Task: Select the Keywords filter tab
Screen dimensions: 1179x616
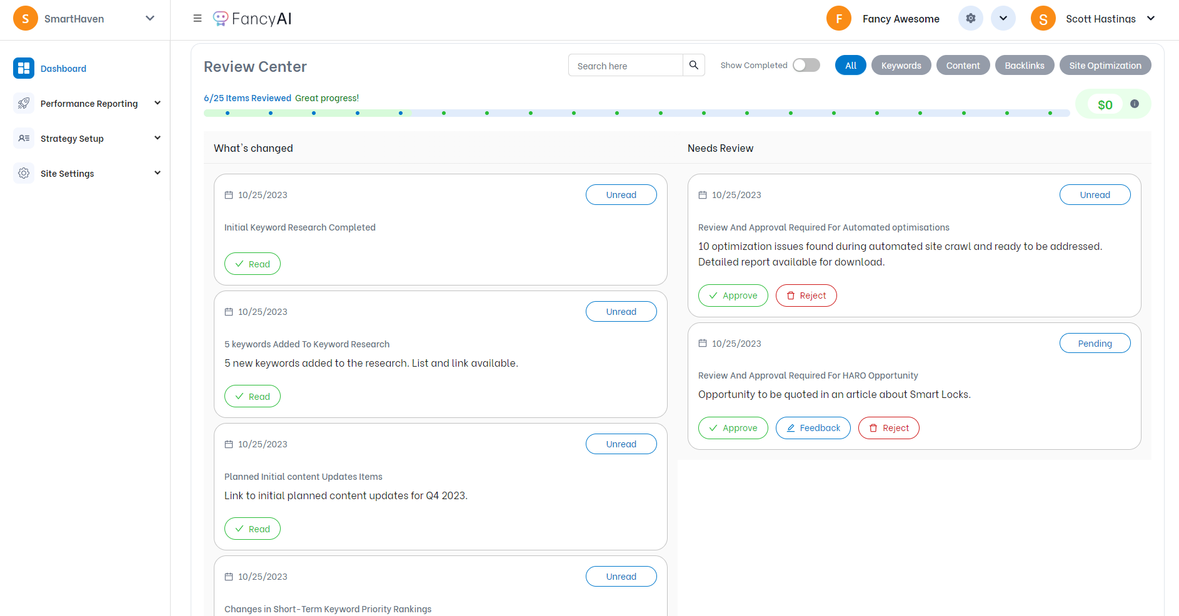Action: pyautogui.click(x=901, y=66)
